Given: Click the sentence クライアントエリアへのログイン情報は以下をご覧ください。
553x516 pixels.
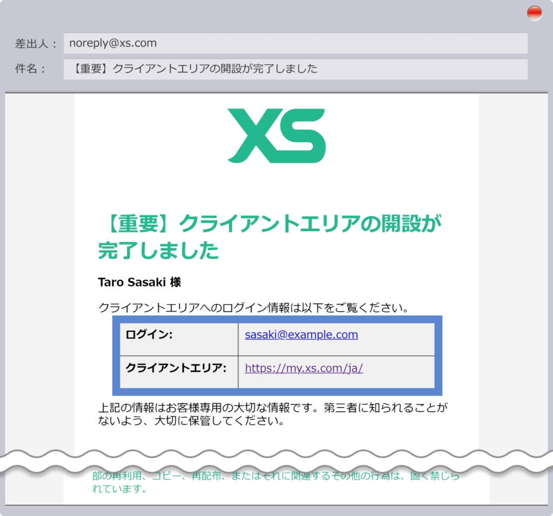Looking at the screenshot, I should (x=253, y=308).
